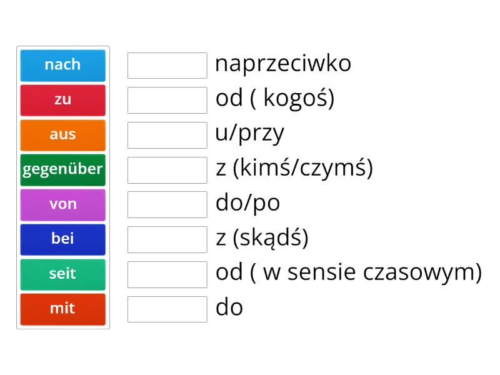Viewport: 500px width, 375px height.
Task: Click the empty slot beside 'do/po'
Action: [167, 204]
